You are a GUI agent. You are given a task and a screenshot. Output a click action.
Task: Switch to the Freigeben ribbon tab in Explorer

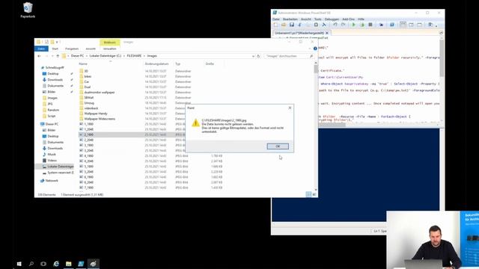click(x=72, y=49)
